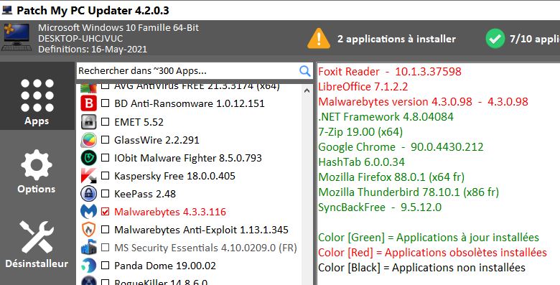The width and height of the screenshot is (560, 285).
Task: Click the MS Security Essentials icon
Action: (88, 248)
